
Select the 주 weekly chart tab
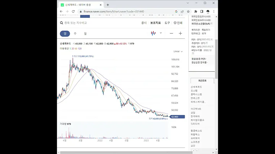coord(75,34)
